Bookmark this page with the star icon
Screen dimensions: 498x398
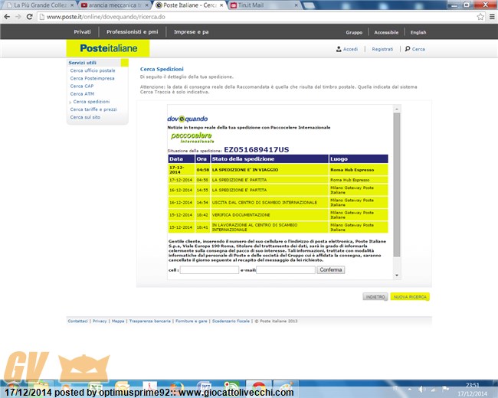pyautogui.click(x=480, y=17)
